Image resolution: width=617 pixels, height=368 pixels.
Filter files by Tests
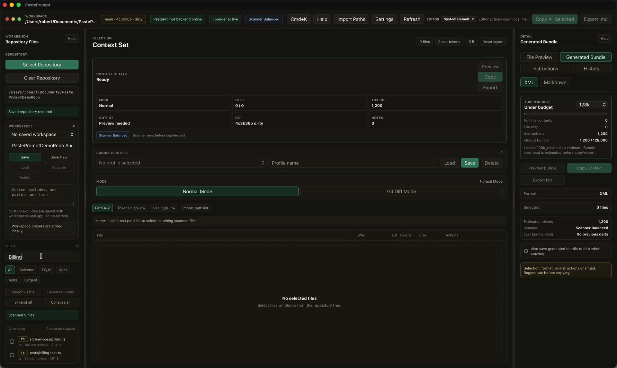[13, 280]
